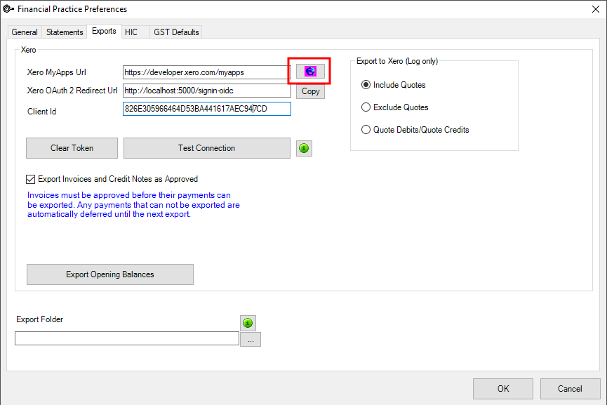Click into the Export Folder path field

click(x=127, y=338)
